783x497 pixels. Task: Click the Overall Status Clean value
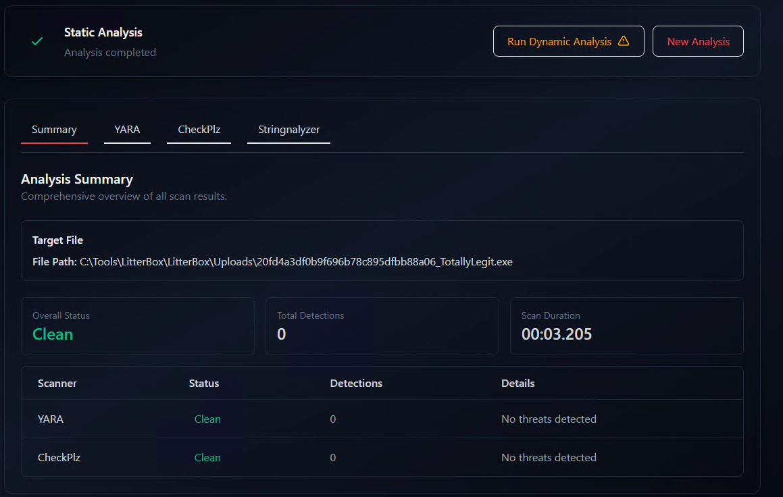(53, 334)
